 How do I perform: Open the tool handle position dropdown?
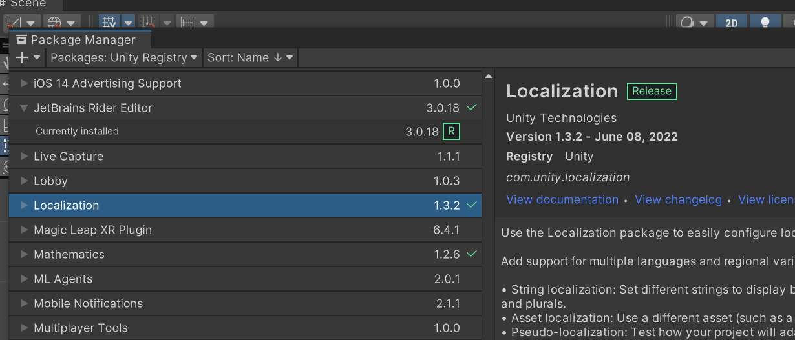(21, 23)
